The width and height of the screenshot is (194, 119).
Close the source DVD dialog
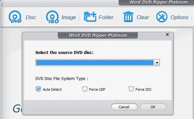pyautogui.click(x=167, y=34)
